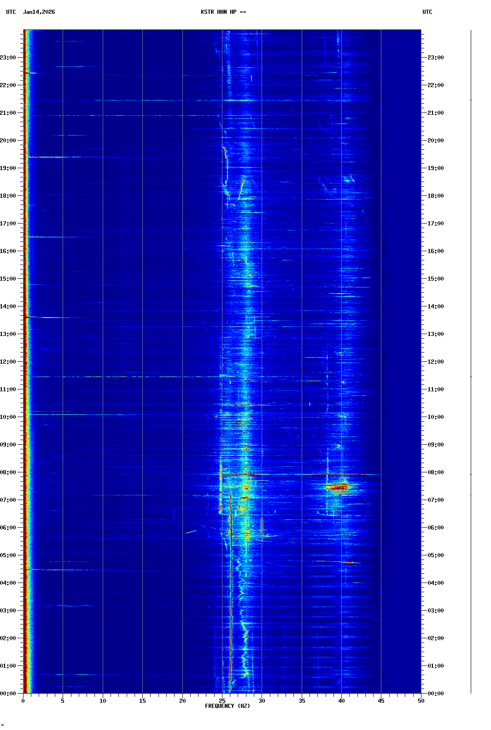
Task: Click the FREQUENCY (HZ) axis label
Action: coord(228,706)
